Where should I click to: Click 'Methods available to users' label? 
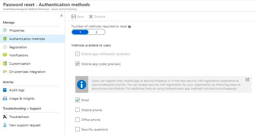tap(91, 45)
